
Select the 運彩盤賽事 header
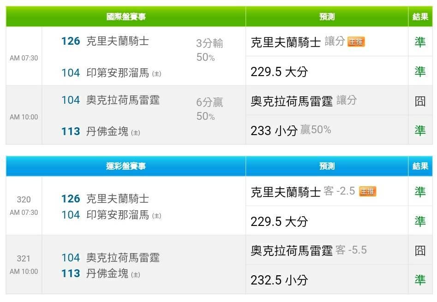(126, 166)
